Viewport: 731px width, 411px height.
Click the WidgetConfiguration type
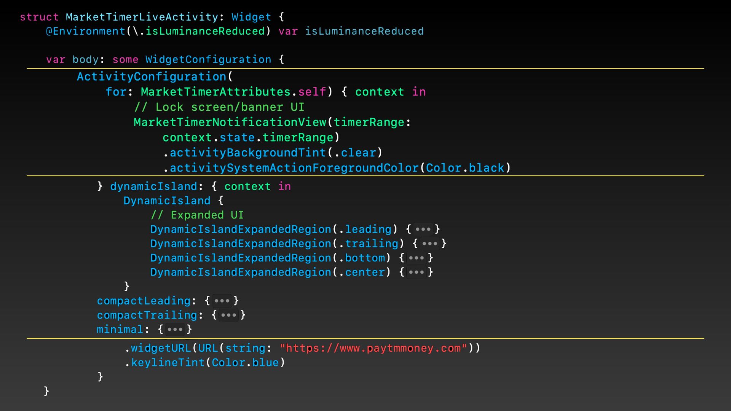tap(208, 60)
